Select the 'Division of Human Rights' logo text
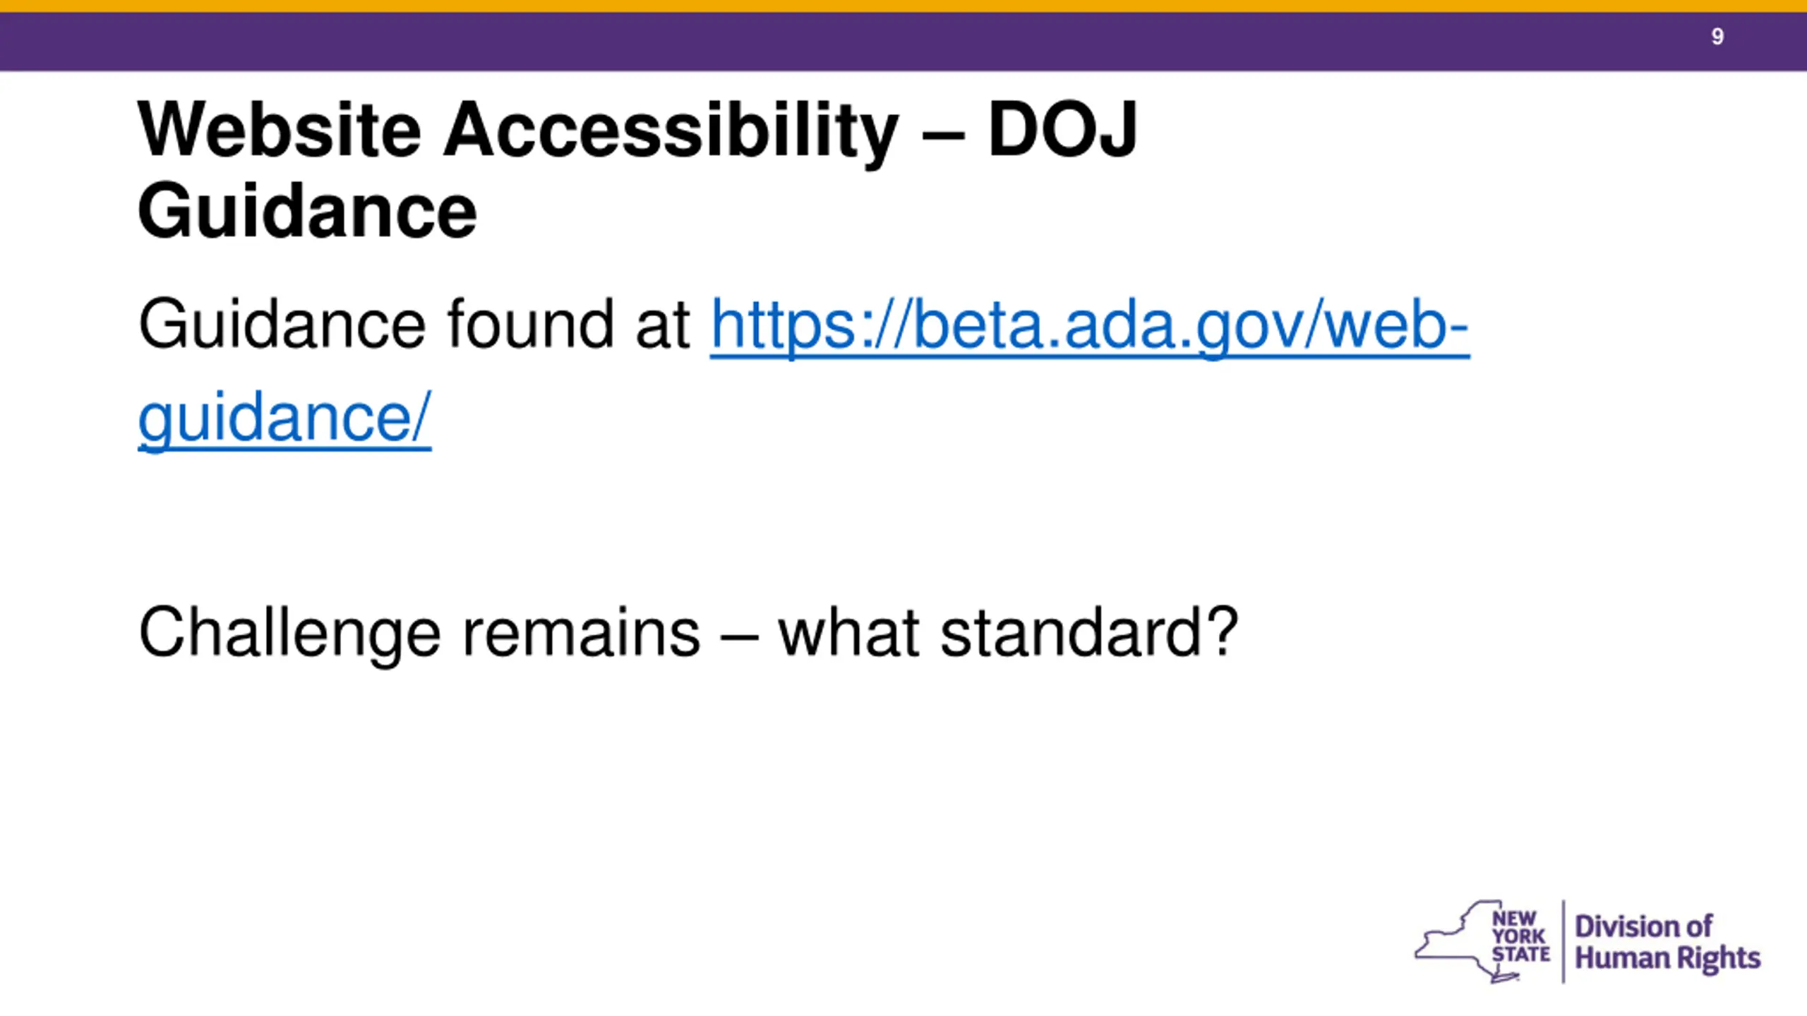 point(1667,942)
